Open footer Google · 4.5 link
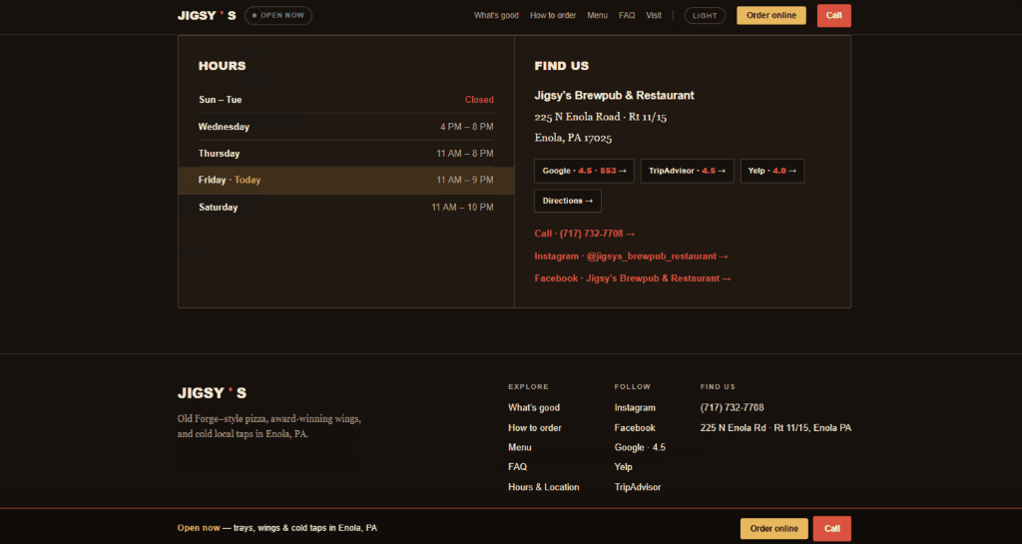This screenshot has height=544, width=1022. [x=640, y=447]
